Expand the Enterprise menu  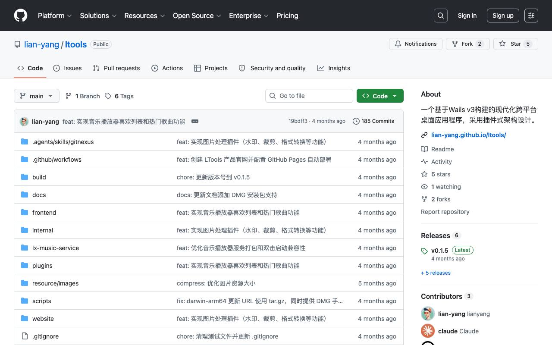click(249, 16)
